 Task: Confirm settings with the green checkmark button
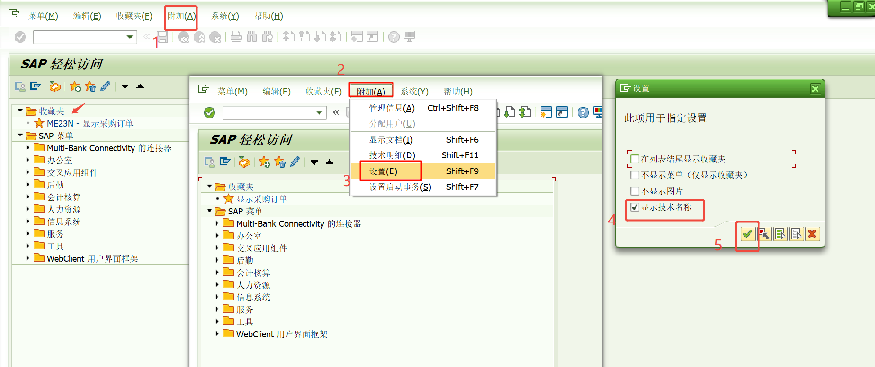pos(748,234)
